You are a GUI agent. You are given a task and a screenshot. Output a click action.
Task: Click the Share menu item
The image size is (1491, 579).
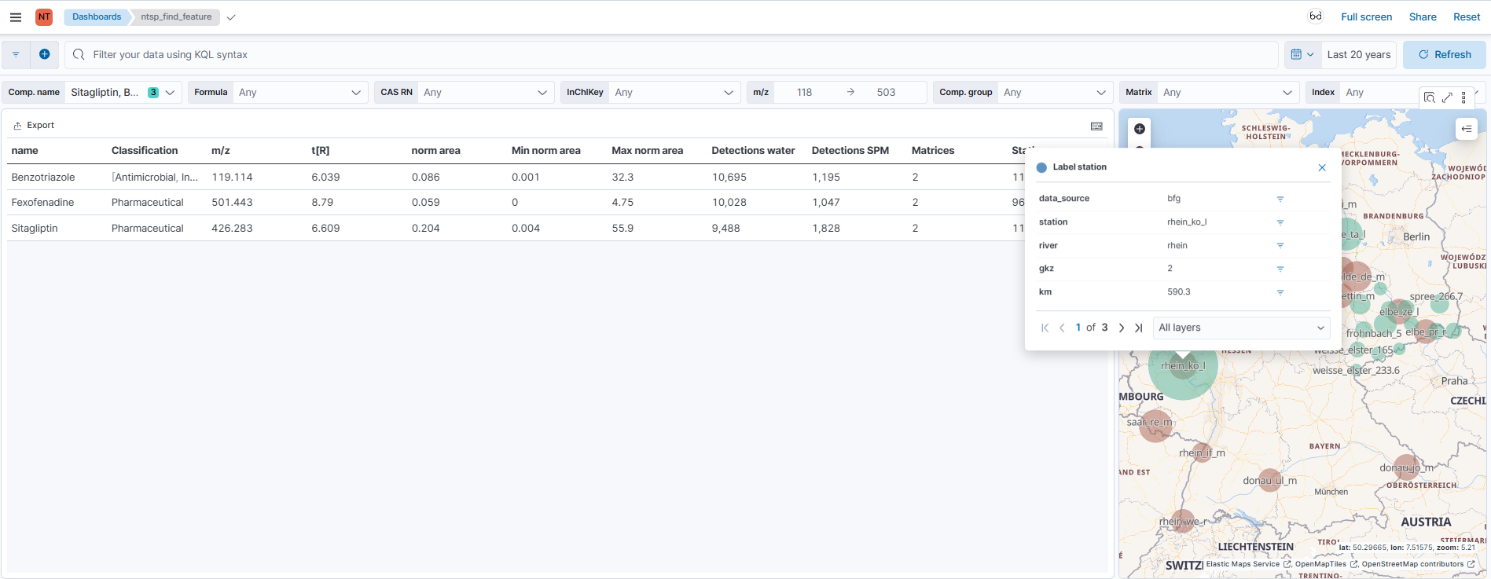coord(1422,16)
